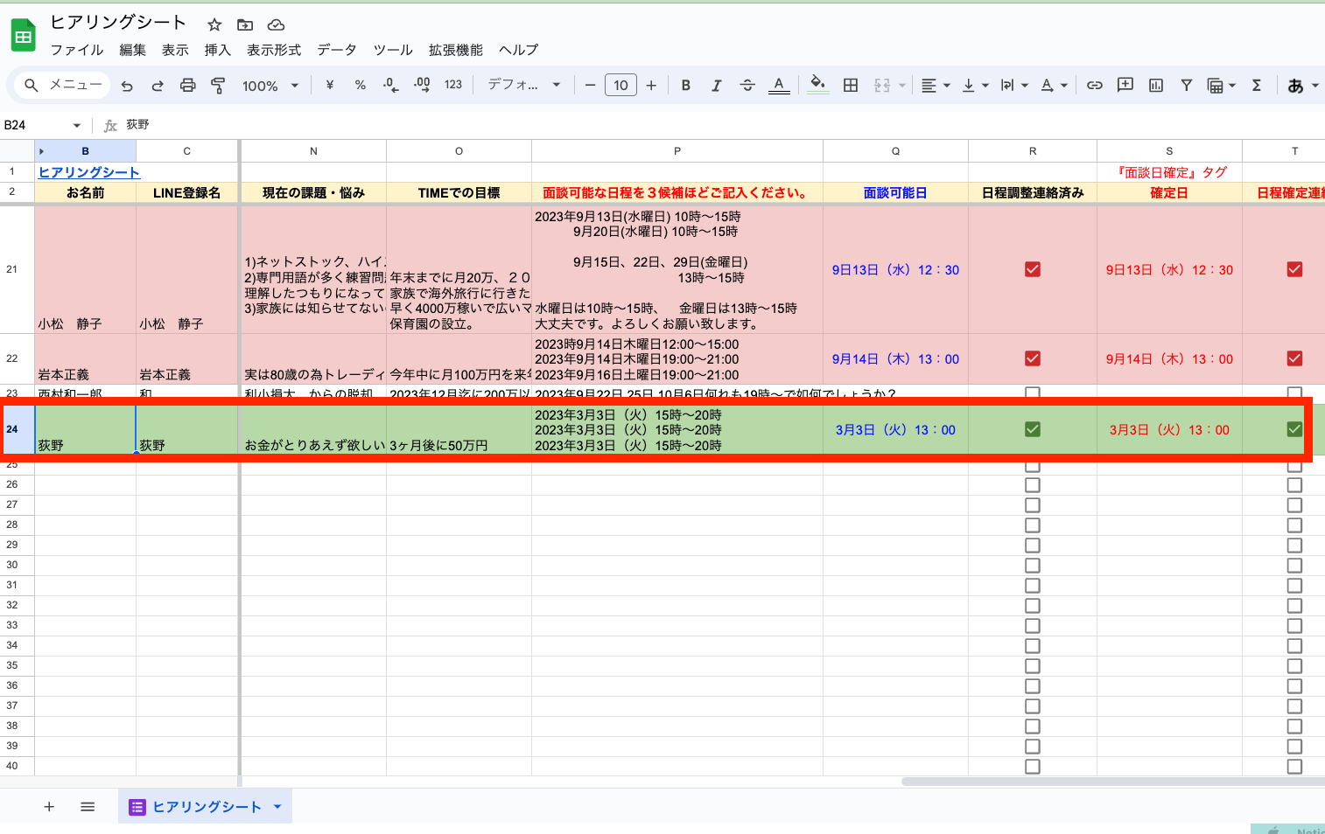Apply percent format to selection
This screenshot has width=1325, height=834.
pos(360,85)
